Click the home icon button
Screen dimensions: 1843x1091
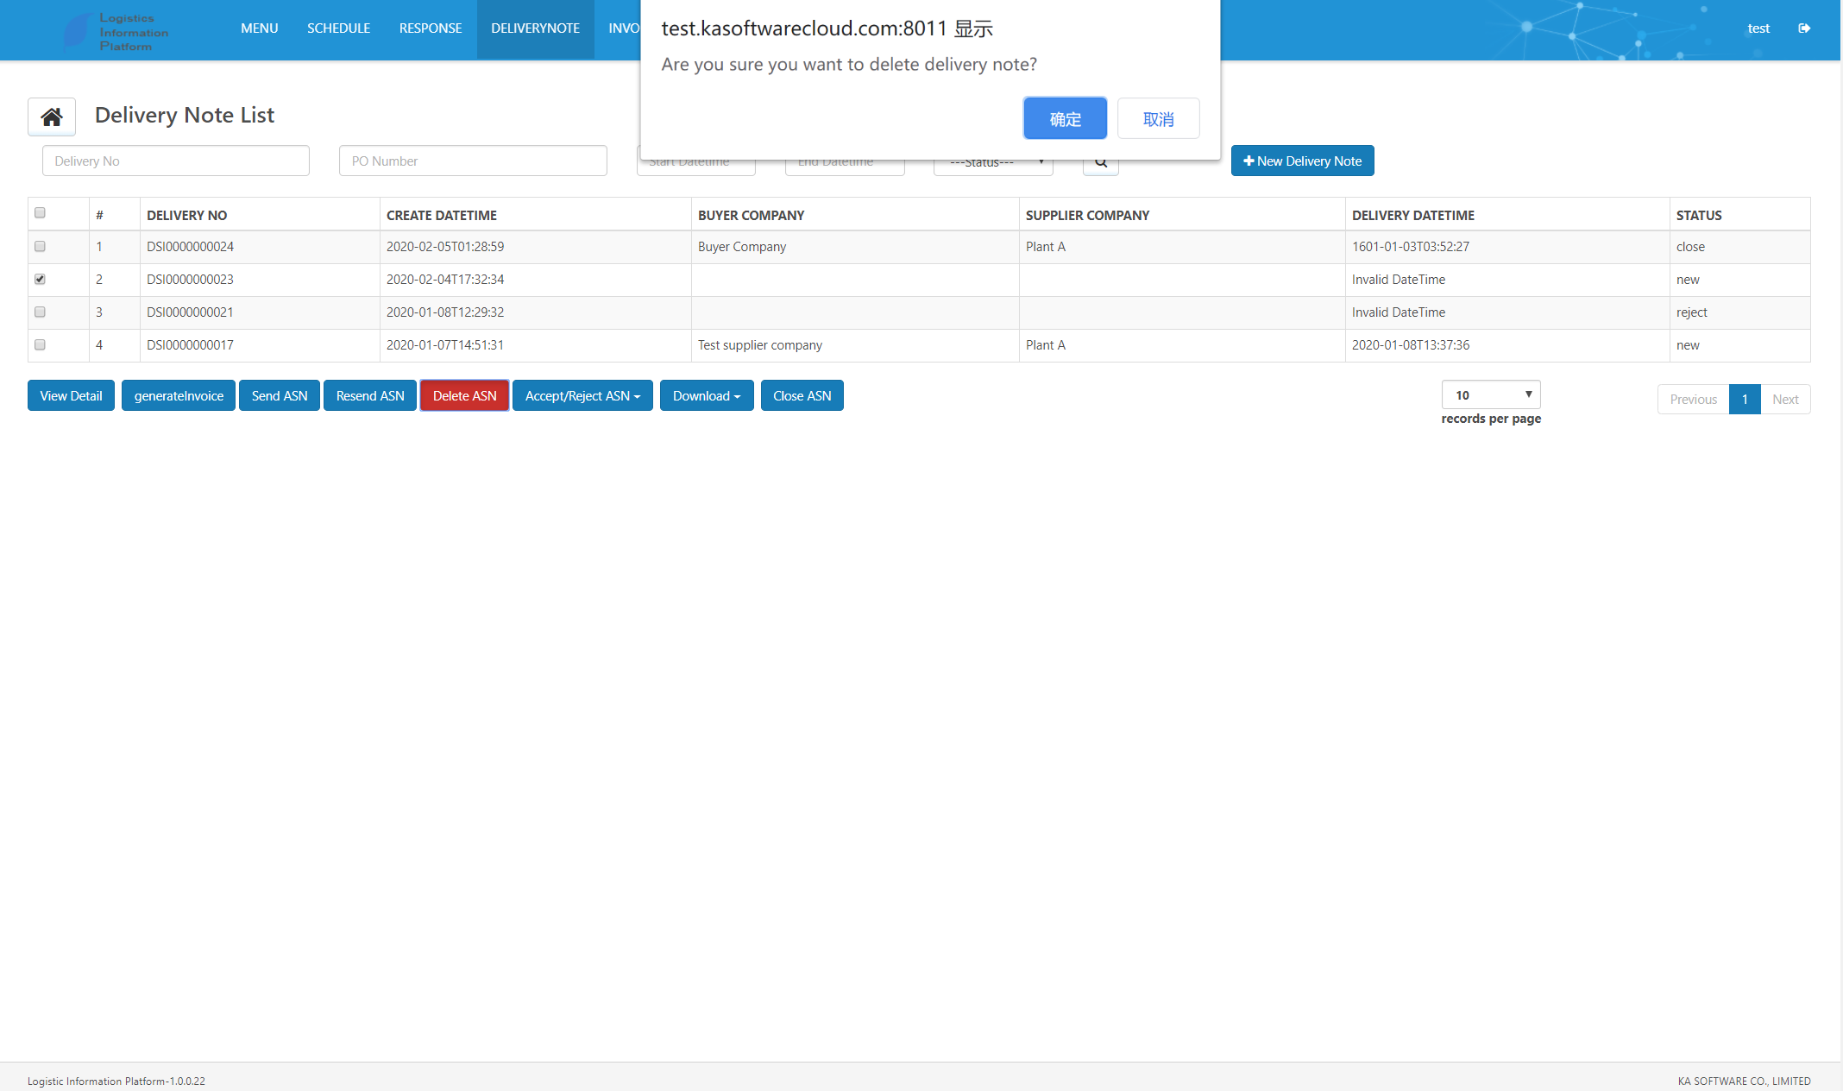tap(52, 117)
